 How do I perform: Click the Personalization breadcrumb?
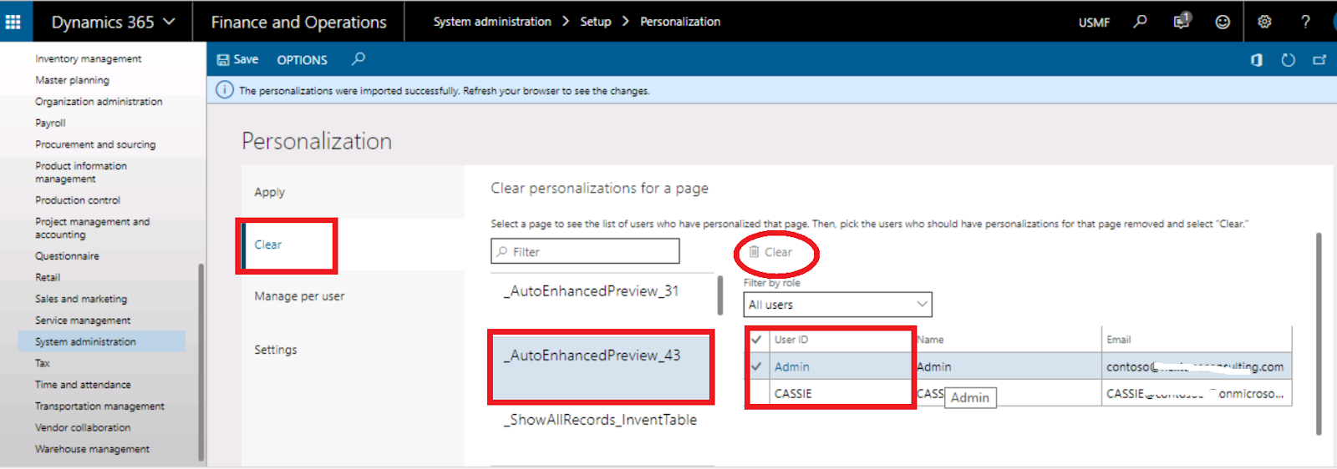[680, 22]
